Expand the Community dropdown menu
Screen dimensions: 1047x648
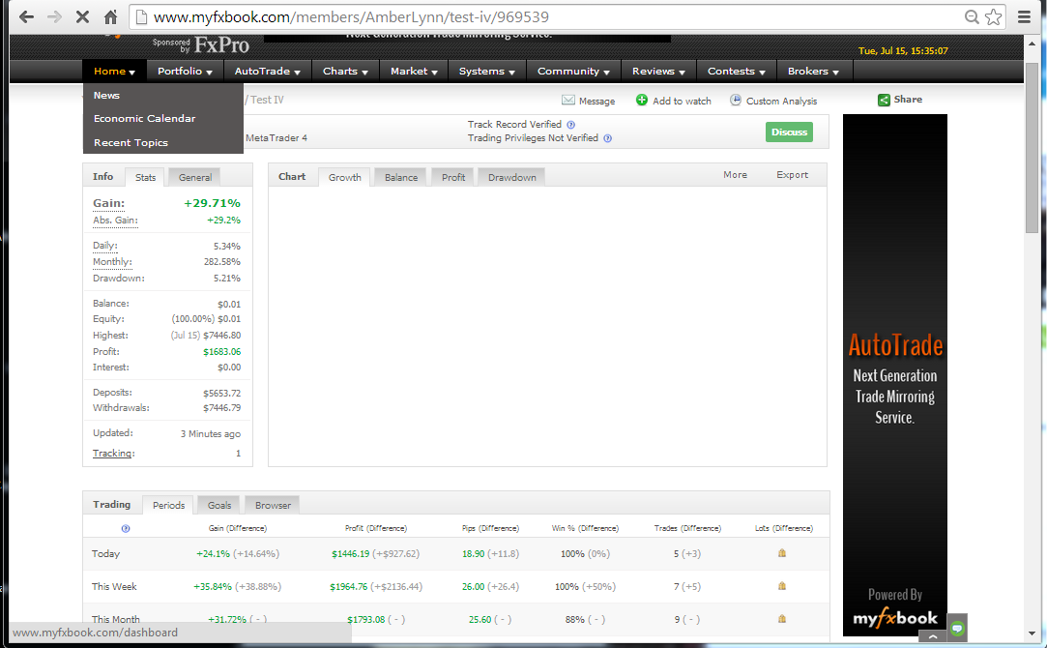[573, 71]
